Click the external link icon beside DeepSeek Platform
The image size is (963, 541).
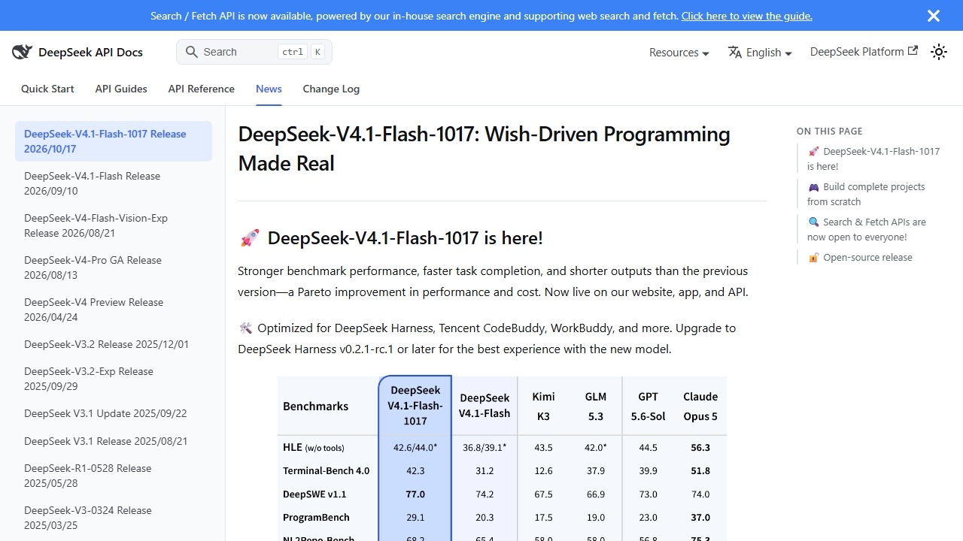pyautogui.click(x=913, y=51)
